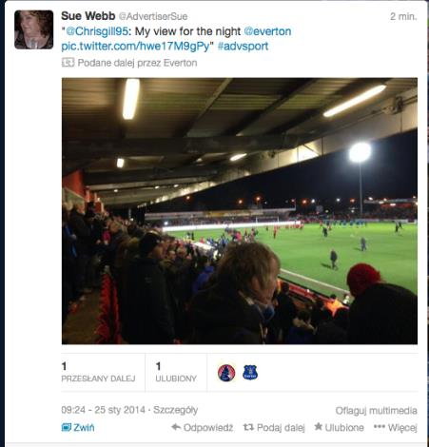
Task: Reply using the Odpowiedz arrow icon
Action: tap(176, 427)
